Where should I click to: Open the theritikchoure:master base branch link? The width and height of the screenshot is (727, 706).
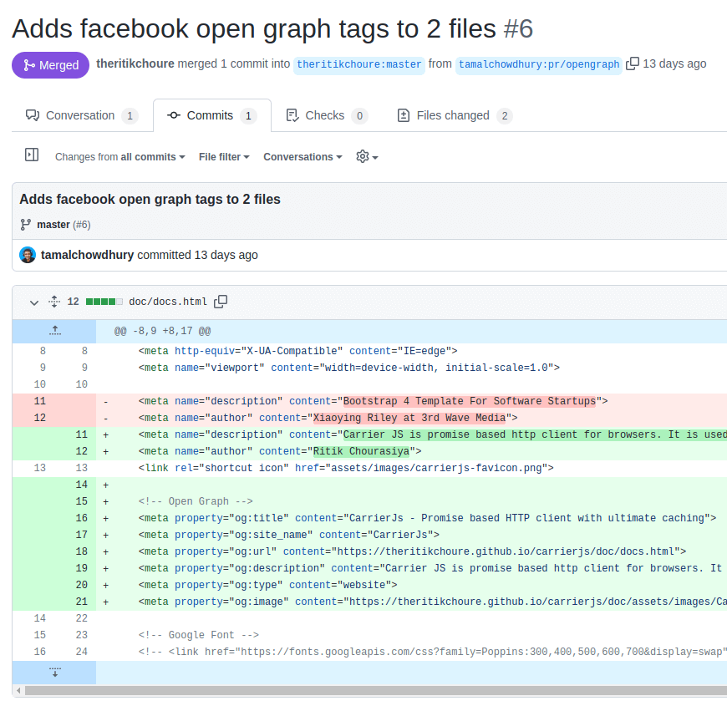358,64
